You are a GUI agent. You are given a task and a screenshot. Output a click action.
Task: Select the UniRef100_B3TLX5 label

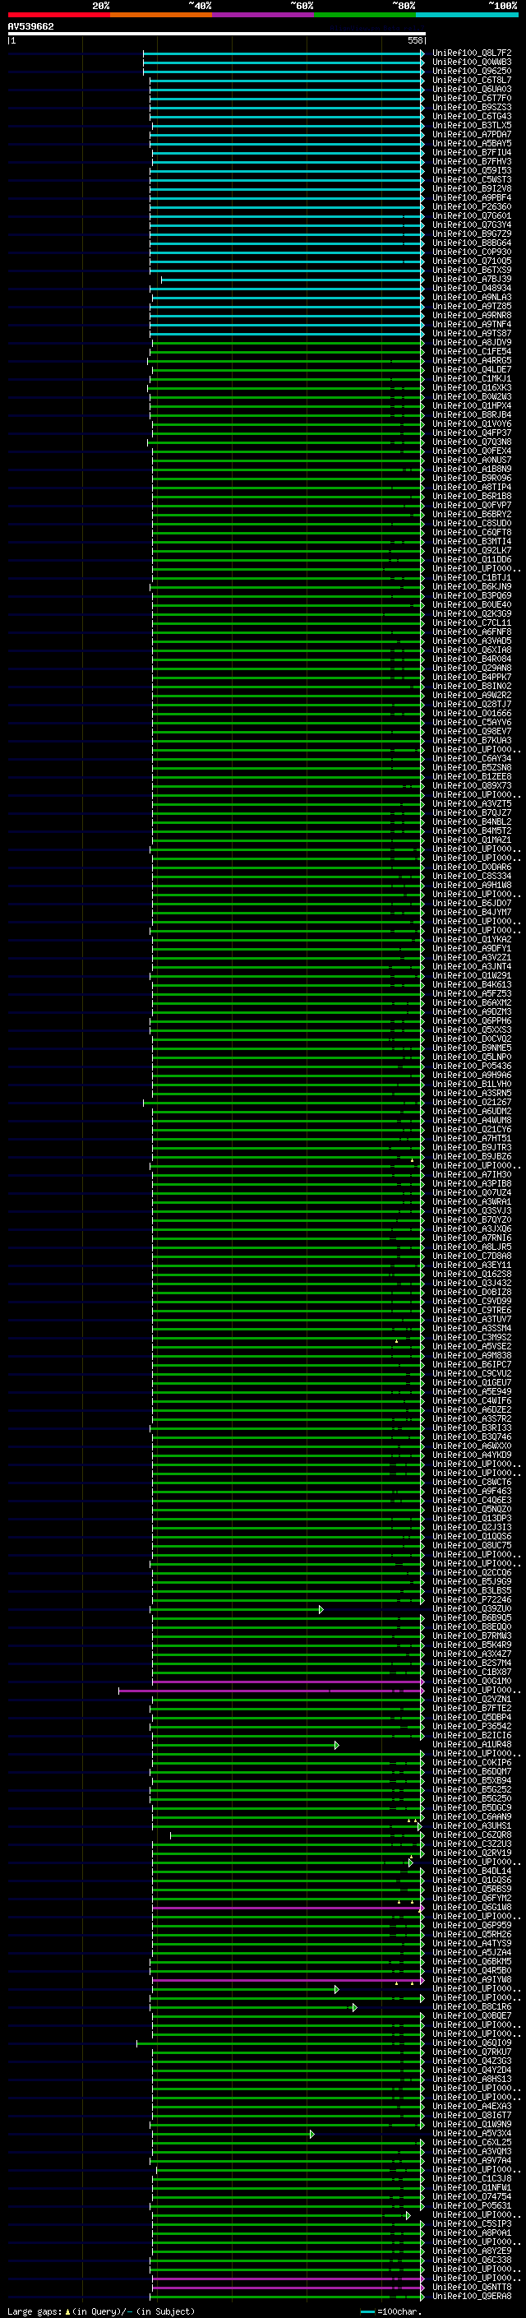471,125
